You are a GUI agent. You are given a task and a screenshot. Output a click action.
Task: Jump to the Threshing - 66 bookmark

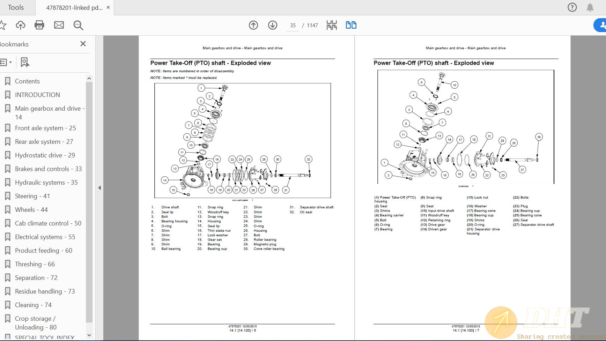[x=35, y=264]
